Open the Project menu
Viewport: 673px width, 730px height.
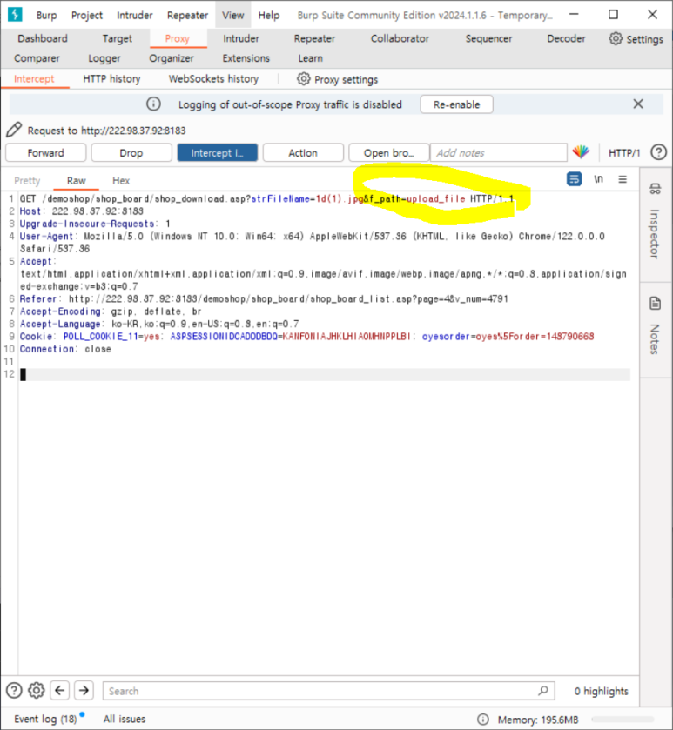point(87,16)
